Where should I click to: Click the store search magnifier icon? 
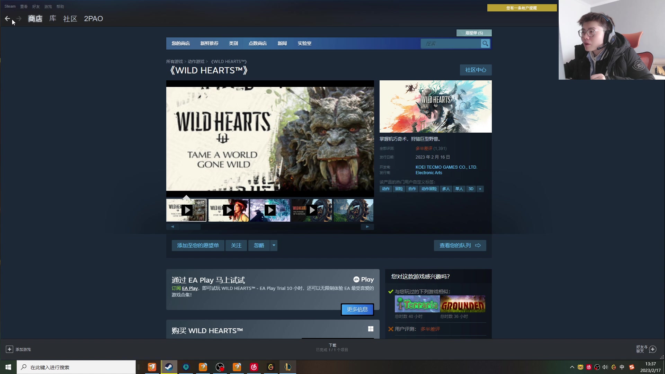[485, 43]
